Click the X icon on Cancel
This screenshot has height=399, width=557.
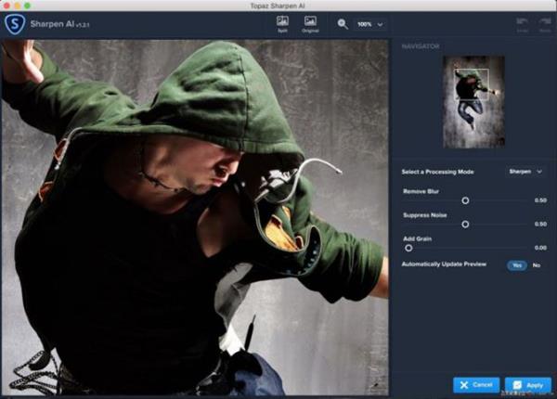(x=463, y=384)
